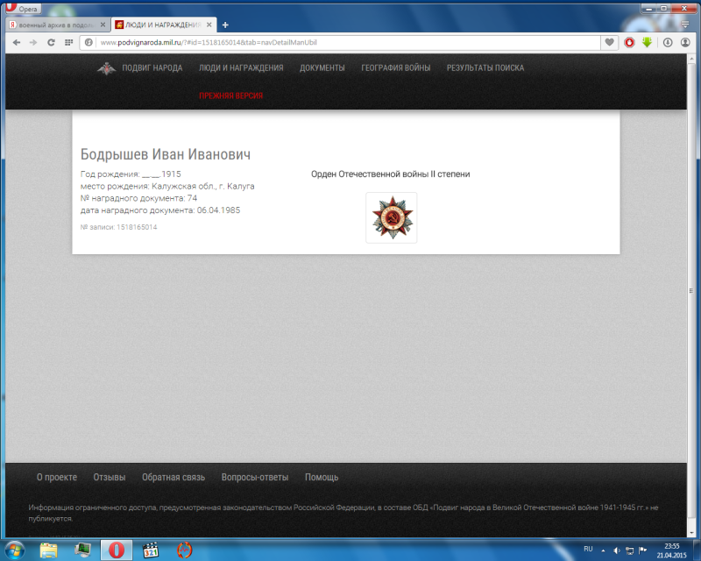The width and height of the screenshot is (701, 561).
Task: Open a new tab with plus button
Action: click(225, 25)
